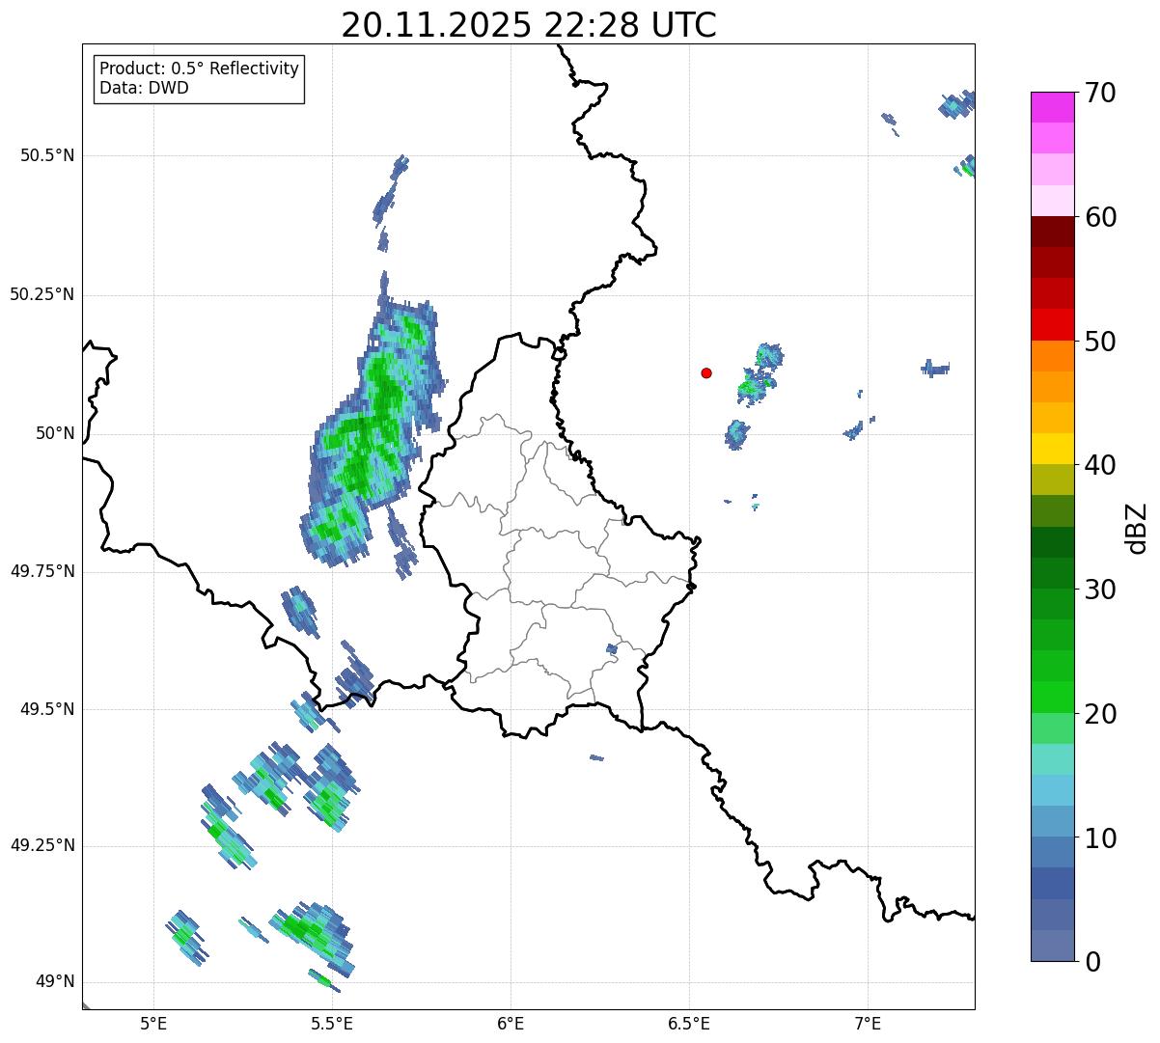Viewport: 1160px width, 1043px height.
Task: Select the bright green 20 dBZ band
Action: pyautogui.click(x=1053, y=697)
